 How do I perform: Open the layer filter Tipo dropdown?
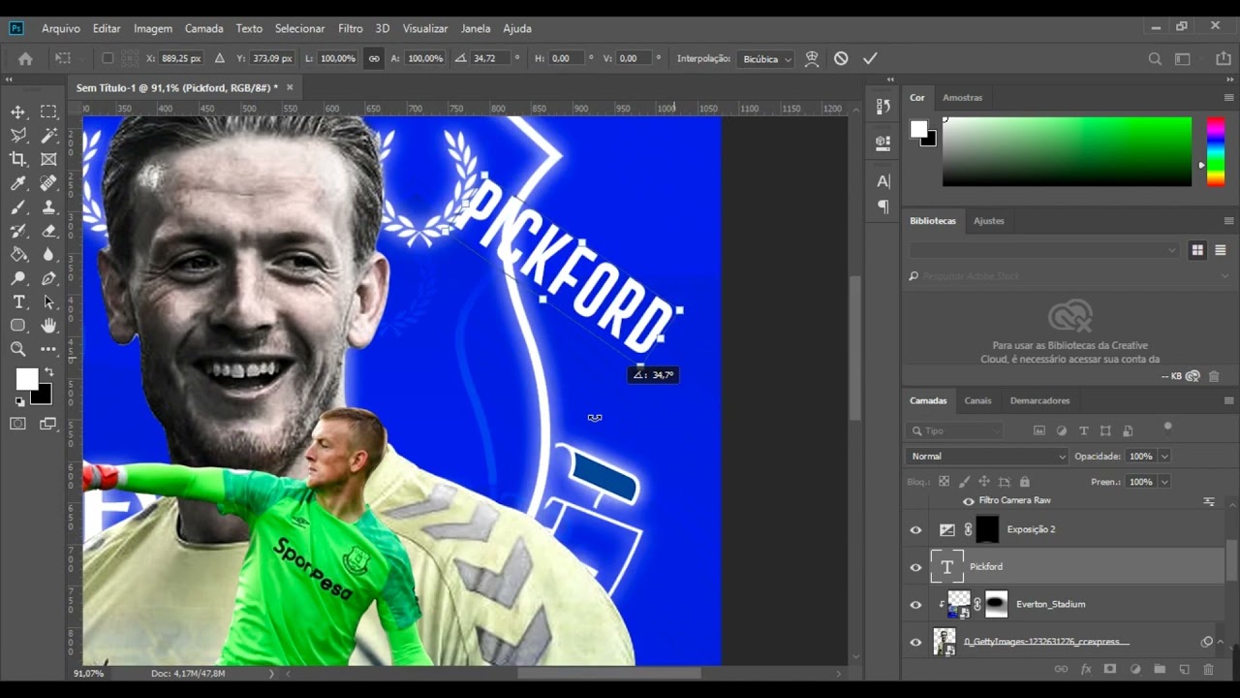[x=956, y=430]
